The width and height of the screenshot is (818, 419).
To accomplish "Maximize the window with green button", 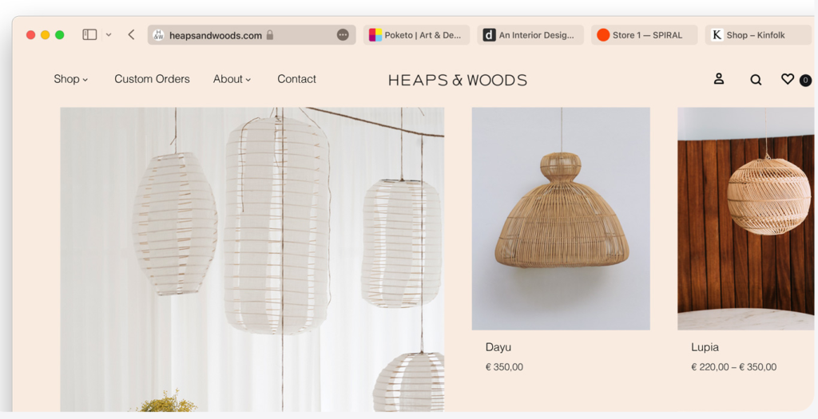I will point(59,35).
